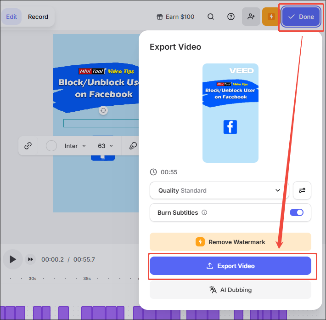Open the Earn $100 offer
This screenshot has height=320, width=326.
(x=175, y=17)
